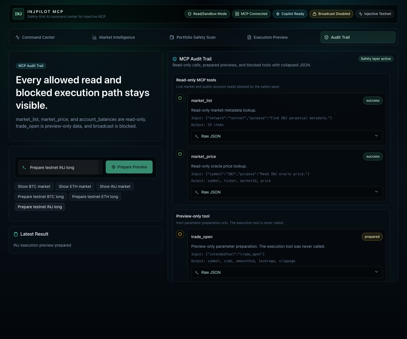This screenshot has width=407, height=339.
Task: Click the "Preview-only tool" section heading
Action: pos(193,216)
